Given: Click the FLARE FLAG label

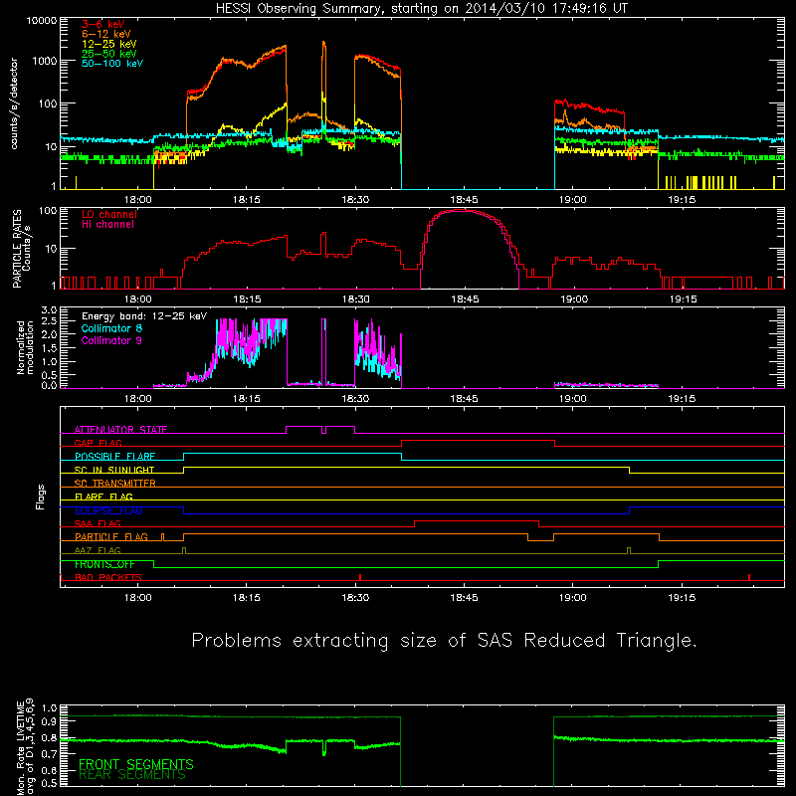Looking at the screenshot, I should [x=103, y=497].
